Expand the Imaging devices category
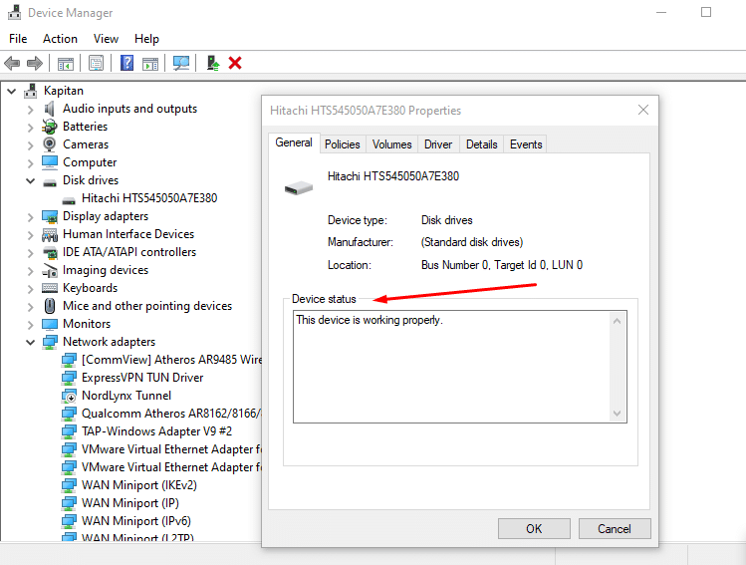Image resolution: width=746 pixels, height=565 pixels. [x=31, y=271]
